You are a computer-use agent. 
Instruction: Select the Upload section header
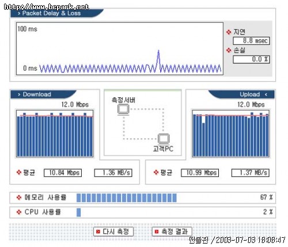tap(242, 94)
